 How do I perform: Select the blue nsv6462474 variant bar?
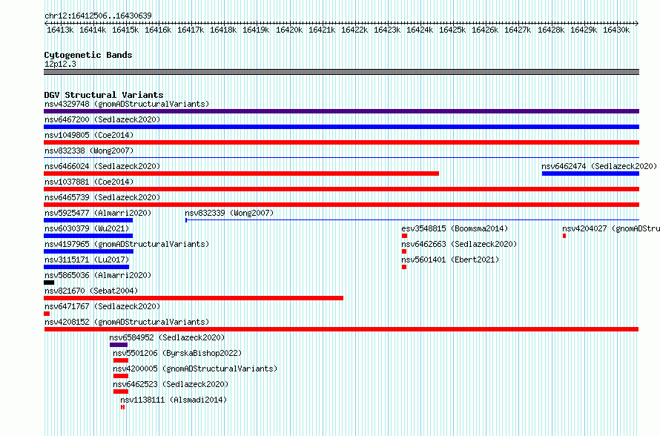[x=590, y=174]
